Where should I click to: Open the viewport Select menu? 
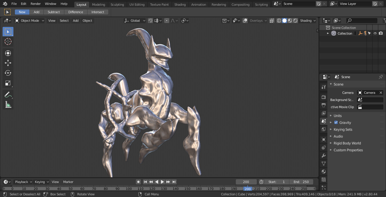coord(64,21)
